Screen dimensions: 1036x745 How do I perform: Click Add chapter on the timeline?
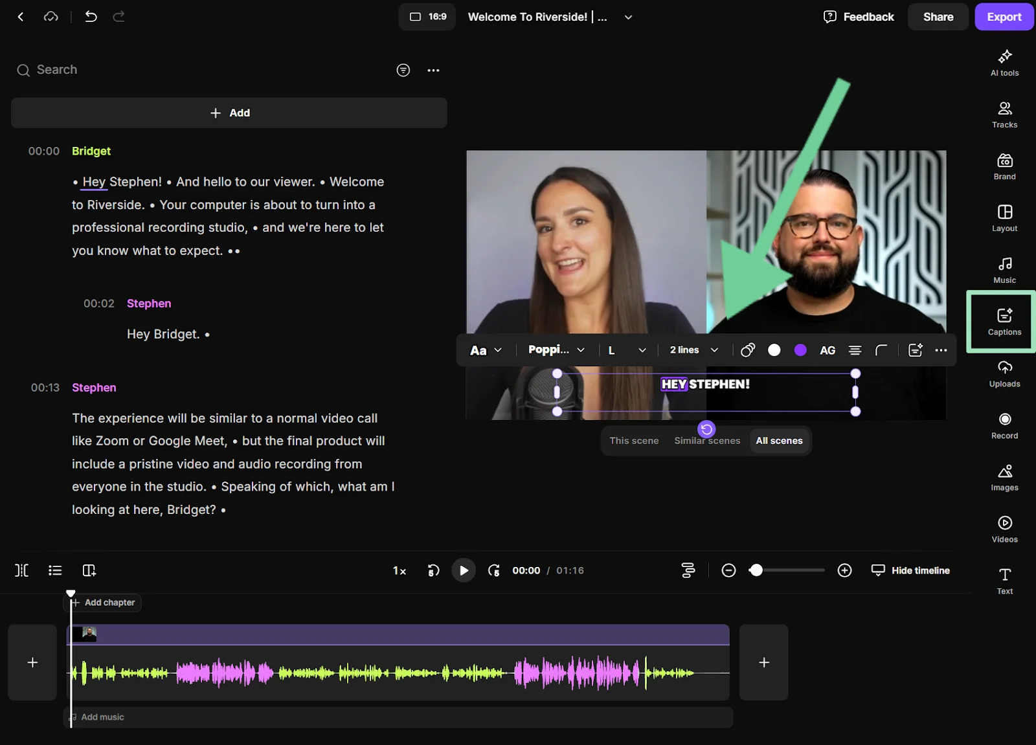point(104,603)
